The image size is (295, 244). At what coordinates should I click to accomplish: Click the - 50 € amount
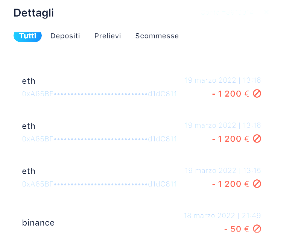click(x=236, y=229)
